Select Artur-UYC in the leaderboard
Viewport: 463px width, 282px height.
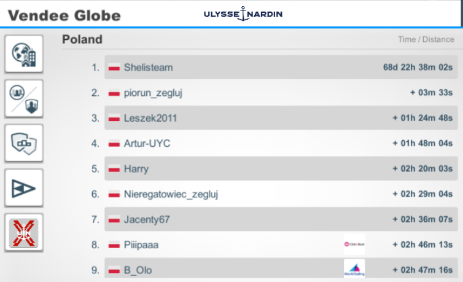[281, 143]
